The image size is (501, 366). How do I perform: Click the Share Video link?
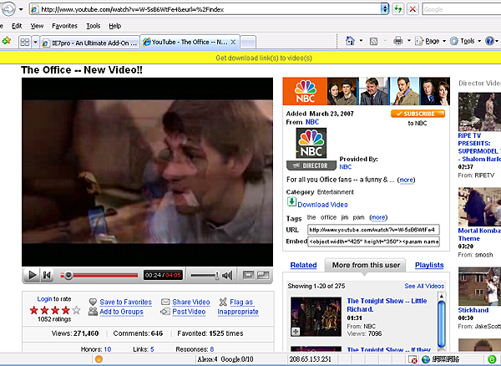(x=191, y=302)
